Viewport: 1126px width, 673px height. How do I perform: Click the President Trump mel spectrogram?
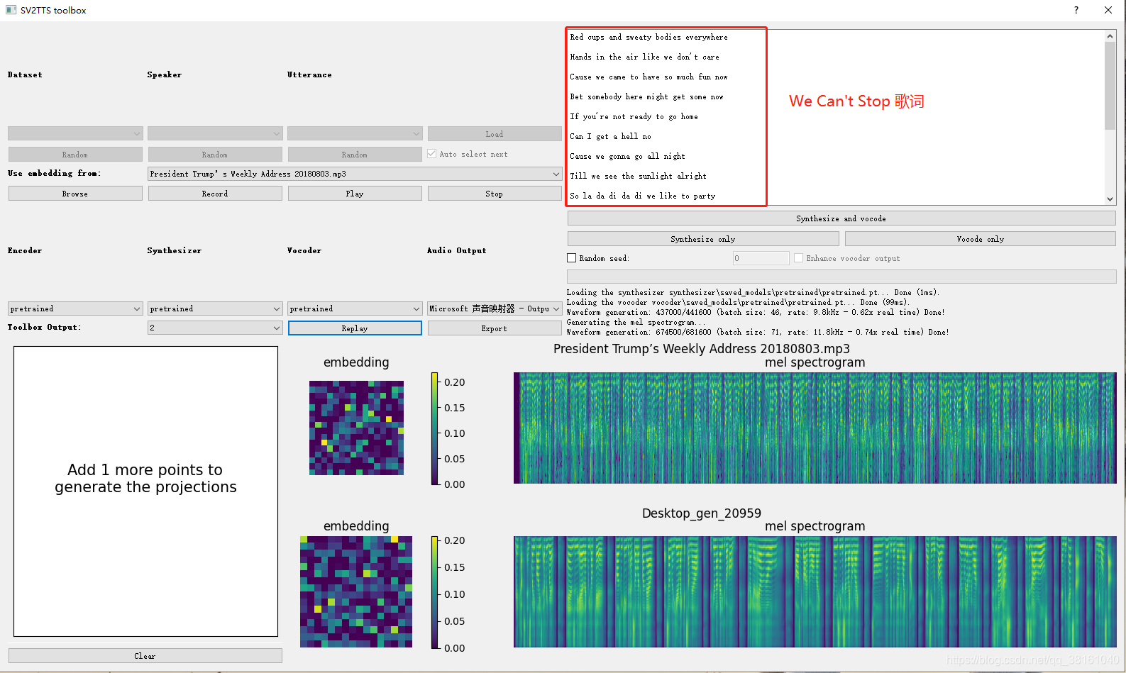click(x=815, y=428)
